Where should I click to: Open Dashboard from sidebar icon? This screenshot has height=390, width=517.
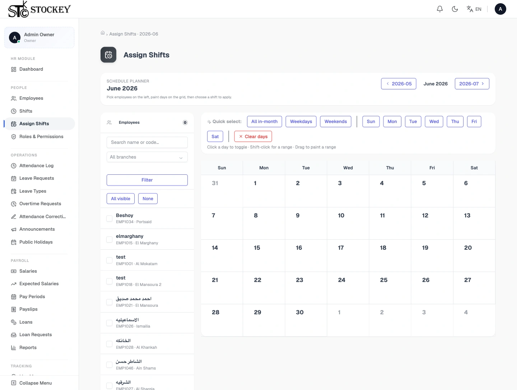tap(14, 69)
